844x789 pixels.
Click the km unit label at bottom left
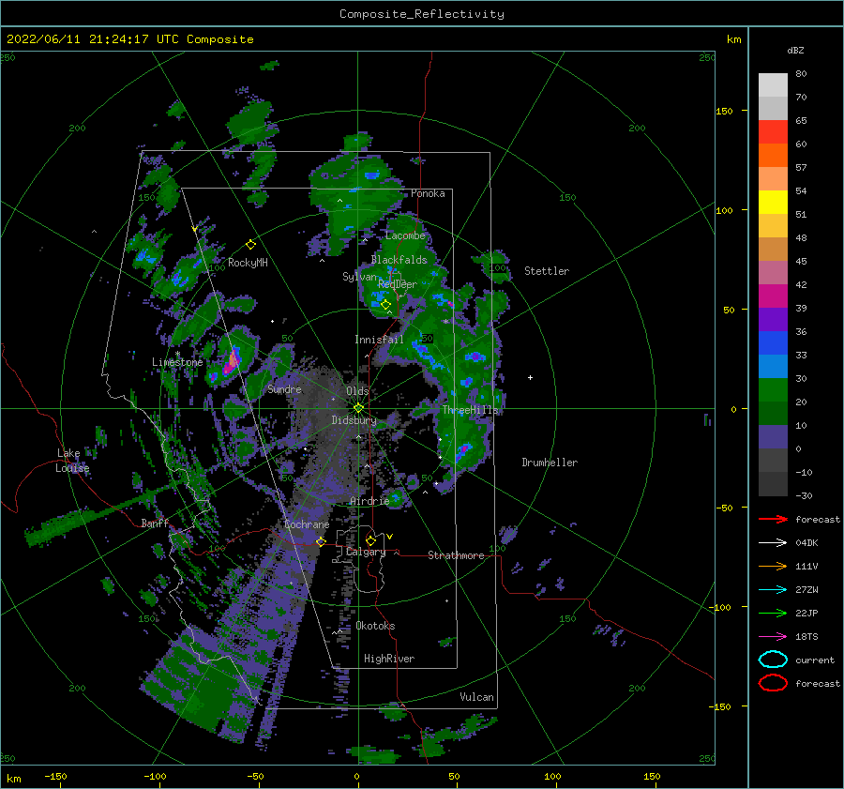[x=13, y=779]
